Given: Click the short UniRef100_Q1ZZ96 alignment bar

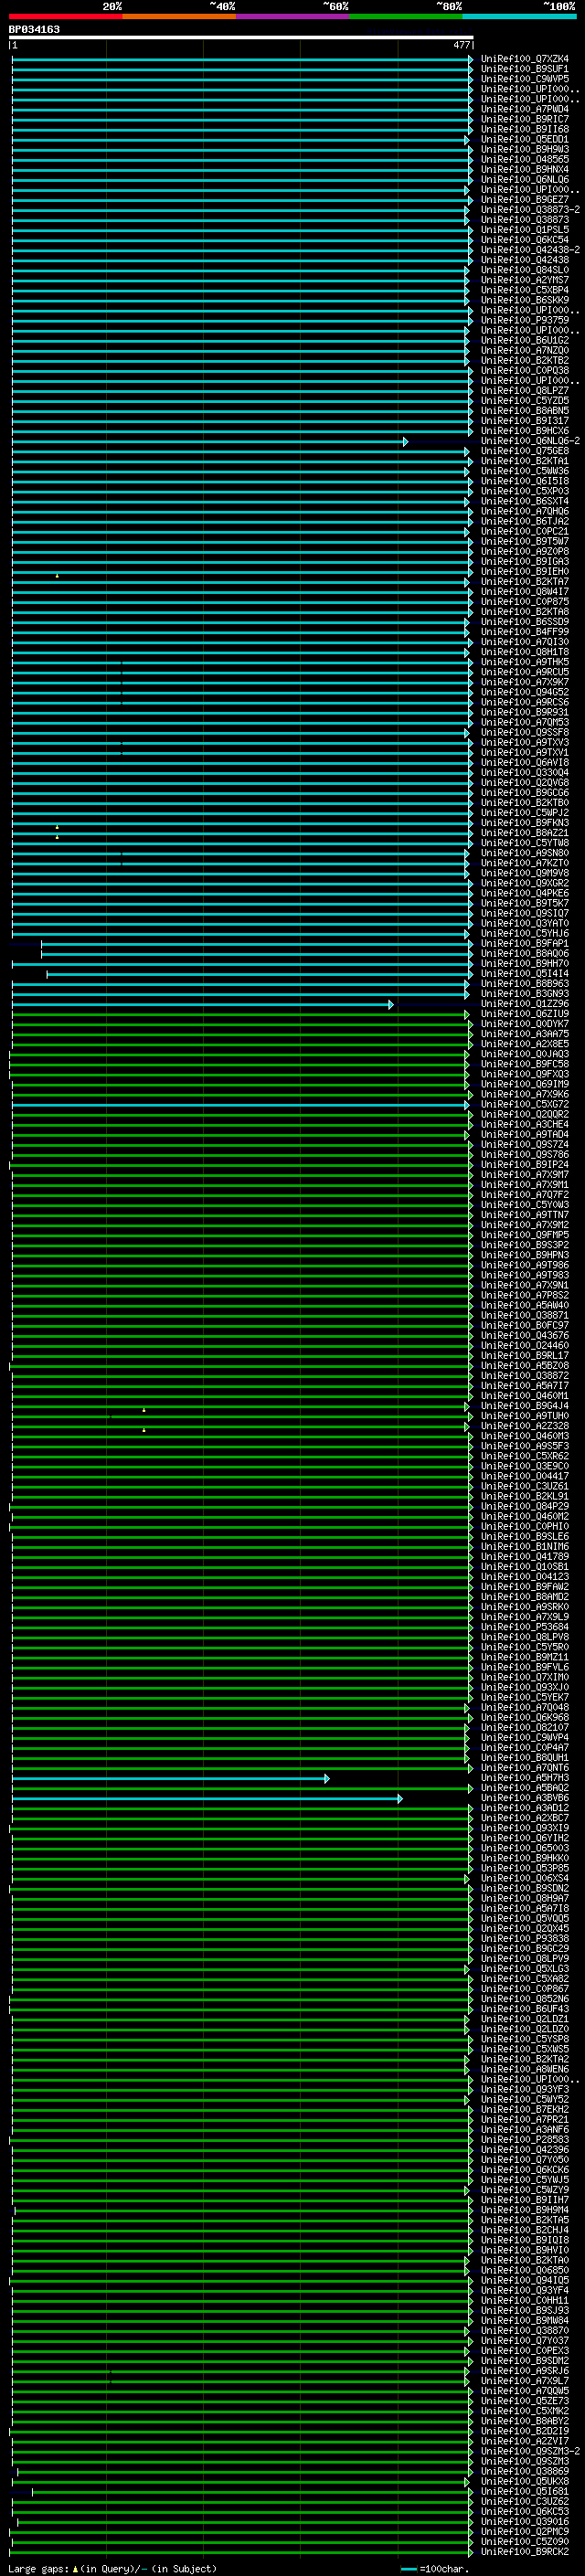Looking at the screenshot, I should (x=203, y=1004).
